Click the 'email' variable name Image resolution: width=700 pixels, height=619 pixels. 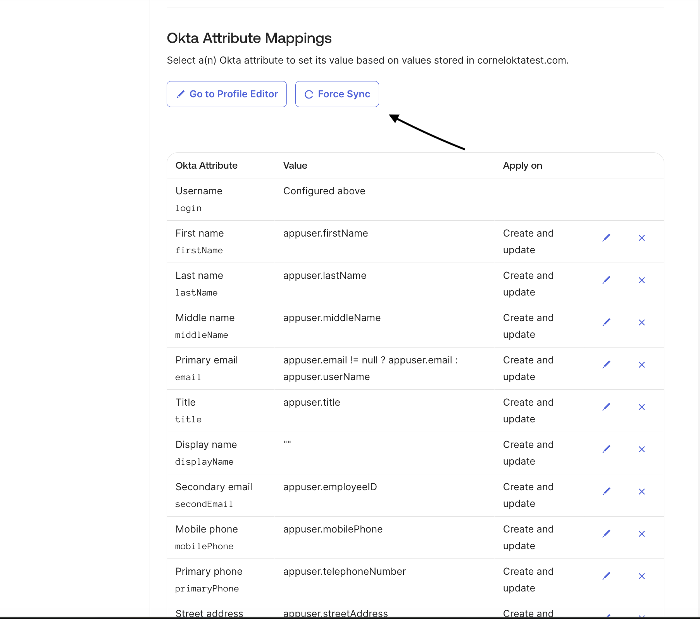tap(188, 377)
